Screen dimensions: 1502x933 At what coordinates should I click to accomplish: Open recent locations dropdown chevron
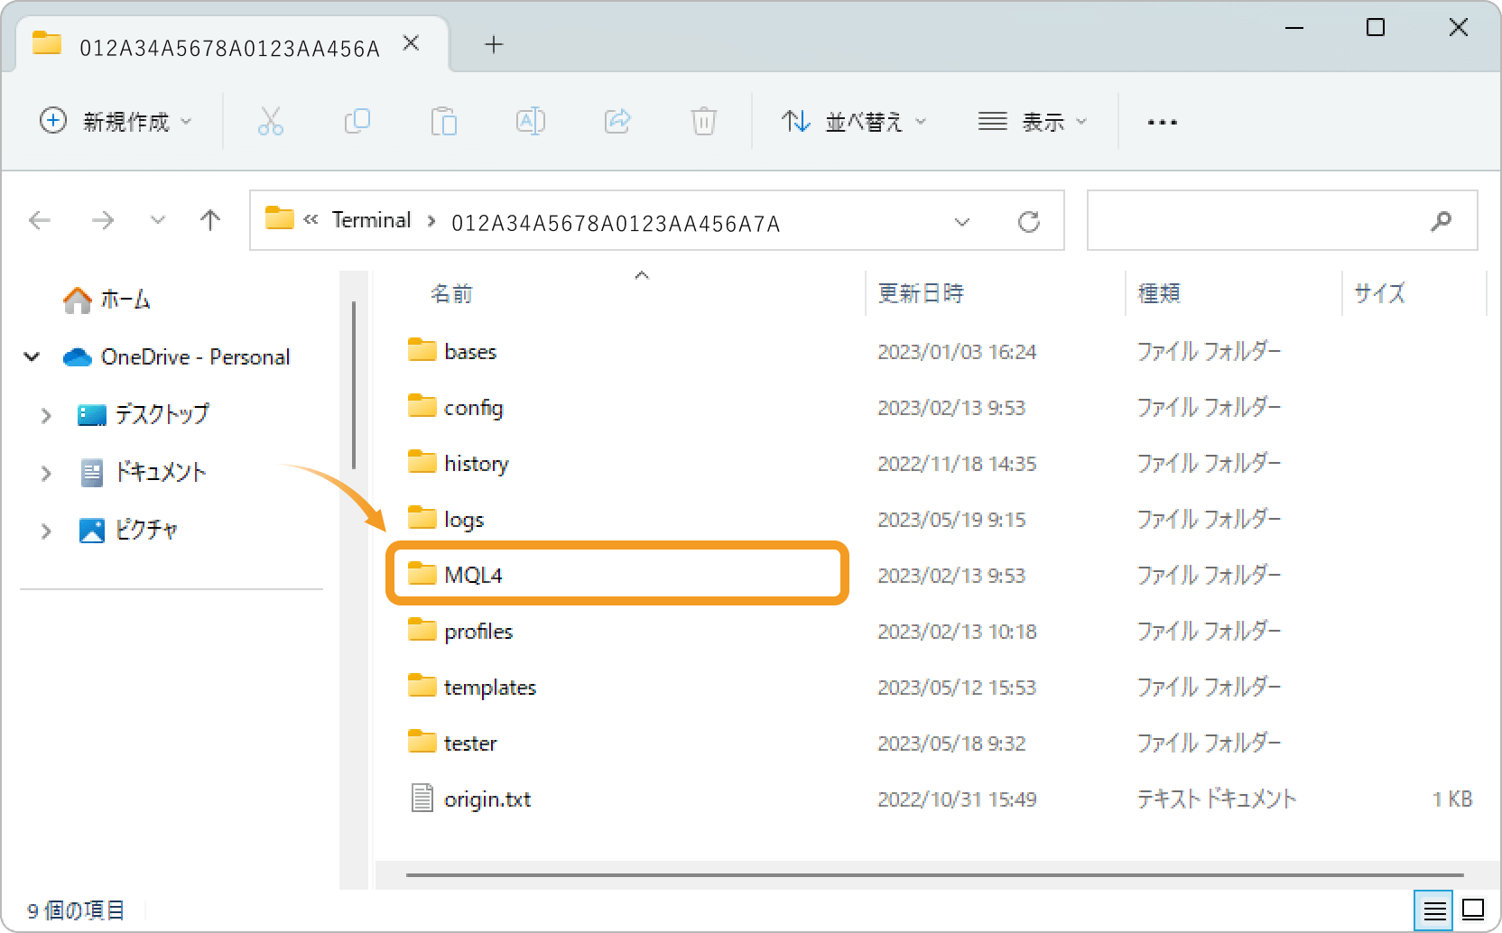(x=158, y=220)
